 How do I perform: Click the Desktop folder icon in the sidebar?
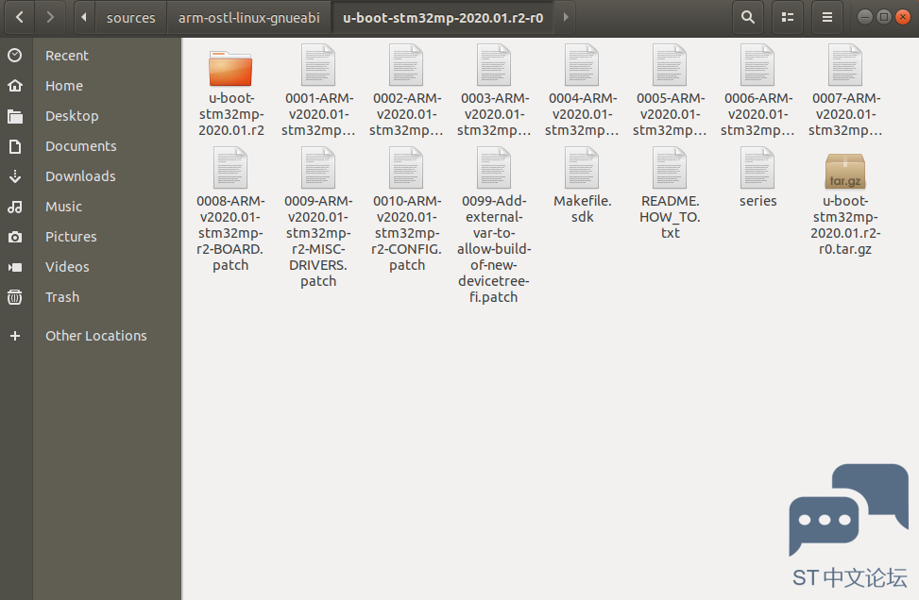pyautogui.click(x=15, y=116)
